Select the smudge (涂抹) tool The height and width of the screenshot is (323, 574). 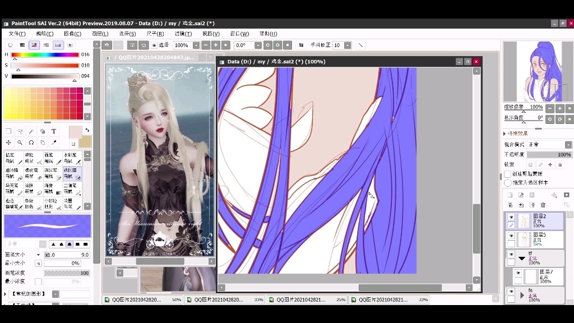pos(34,190)
